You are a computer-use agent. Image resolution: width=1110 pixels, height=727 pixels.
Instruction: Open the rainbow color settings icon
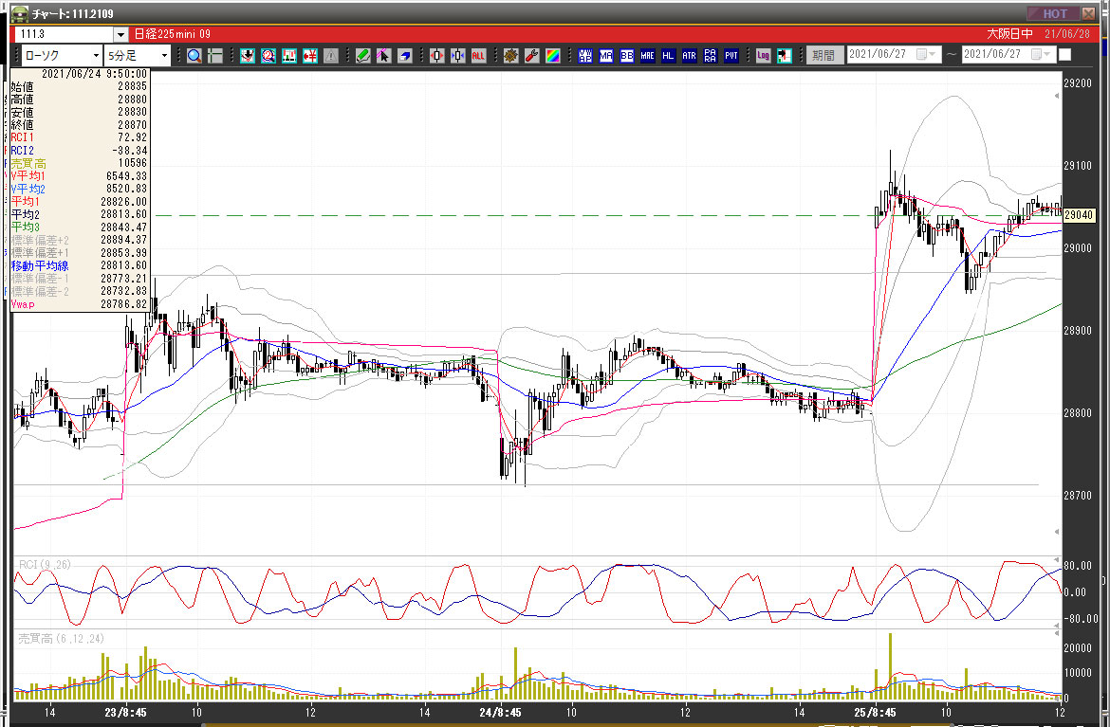click(x=553, y=55)
